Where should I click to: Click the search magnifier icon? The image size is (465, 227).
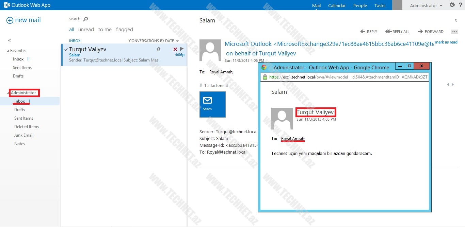[85, 19]
